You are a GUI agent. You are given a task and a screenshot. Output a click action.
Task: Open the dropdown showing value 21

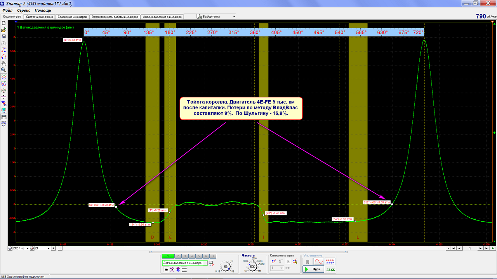point(49,248)
